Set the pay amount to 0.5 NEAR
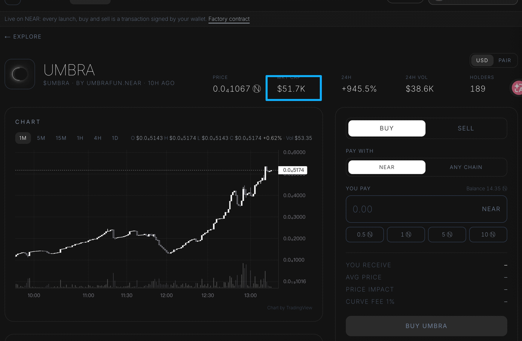 point(364,234)
